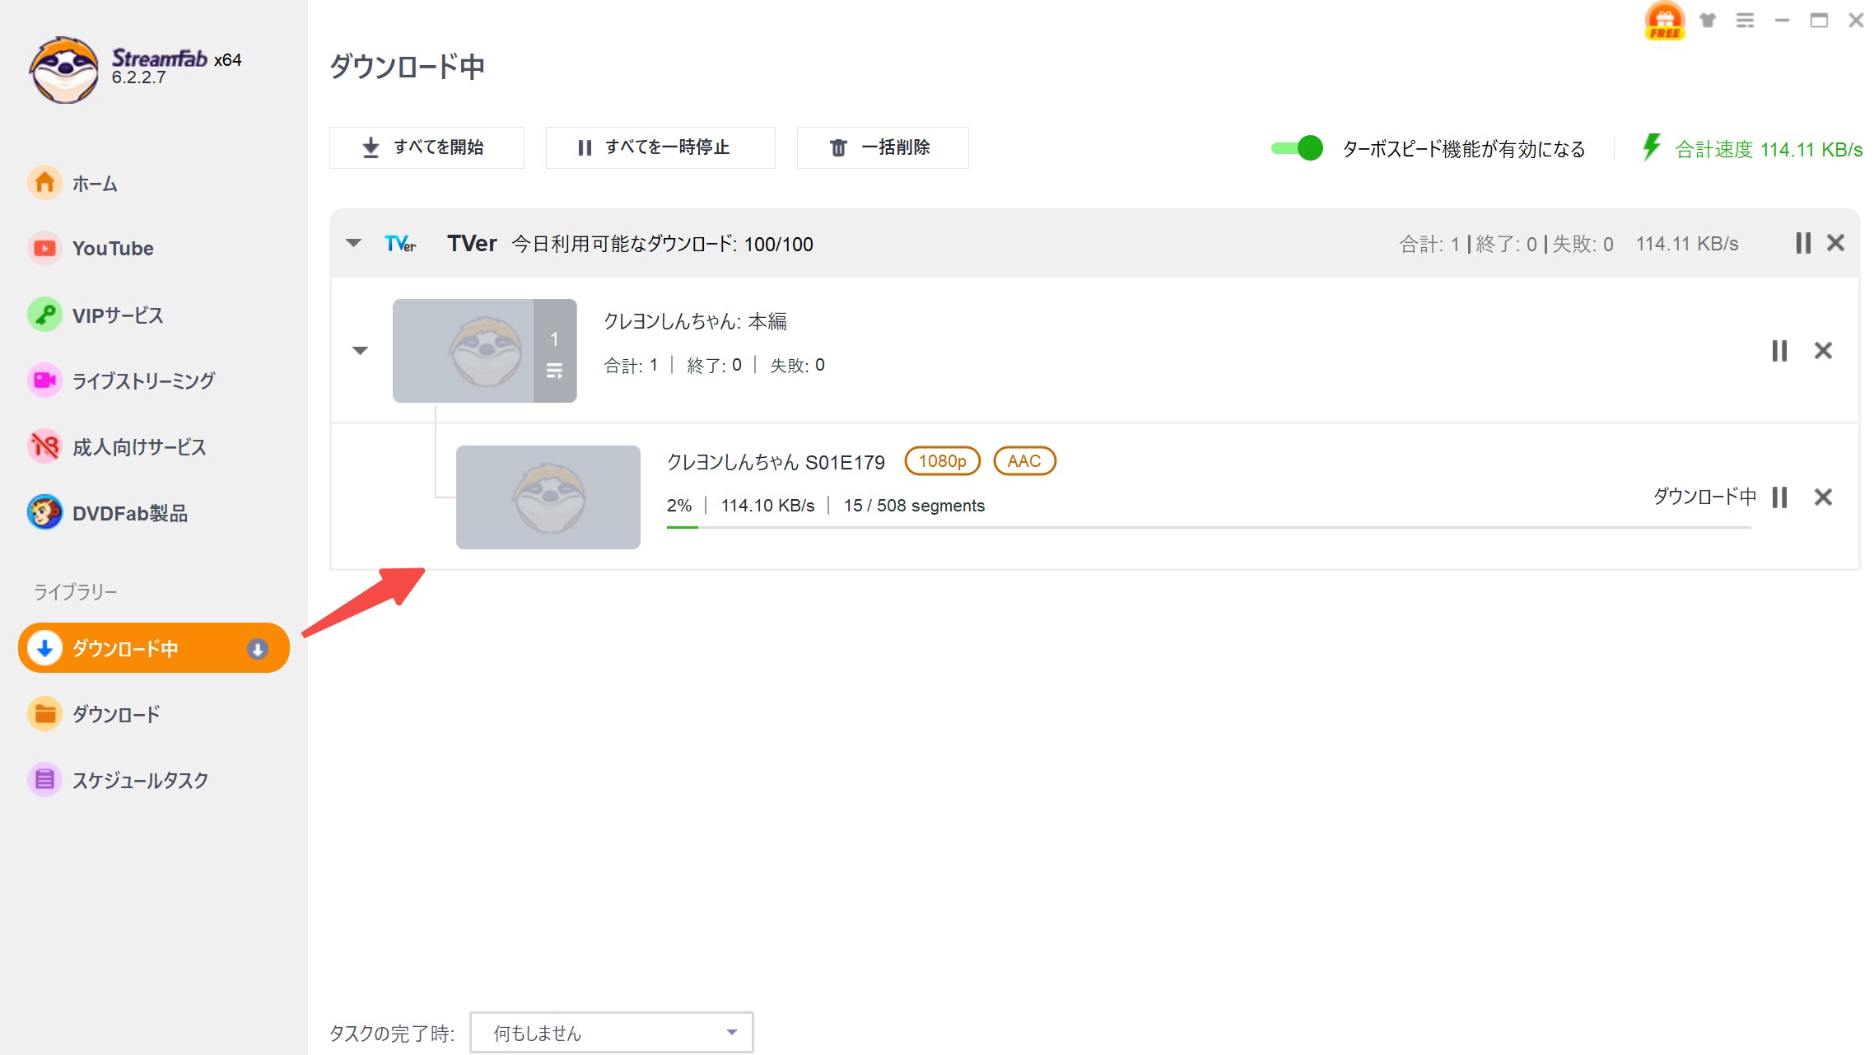Open 成人向けサービス in sidebar
Screen dimensions: 1874x1055
[x=117, y=446]
